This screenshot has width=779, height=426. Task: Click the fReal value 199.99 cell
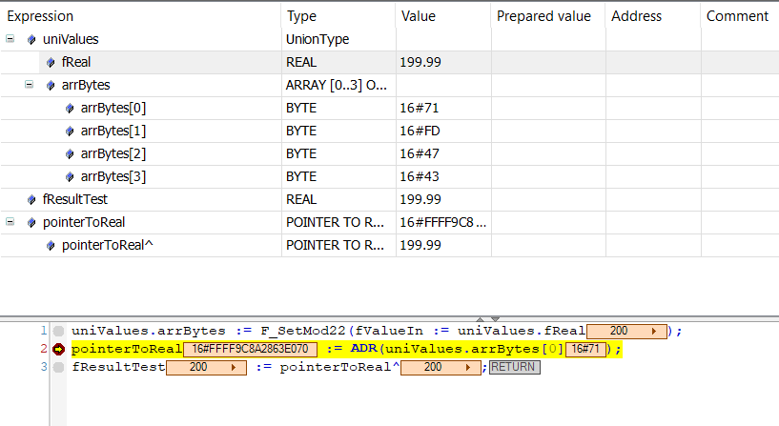443,62
